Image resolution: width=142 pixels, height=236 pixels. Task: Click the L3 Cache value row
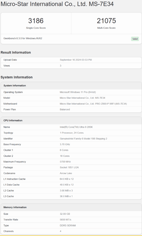(x=71, y=196)
